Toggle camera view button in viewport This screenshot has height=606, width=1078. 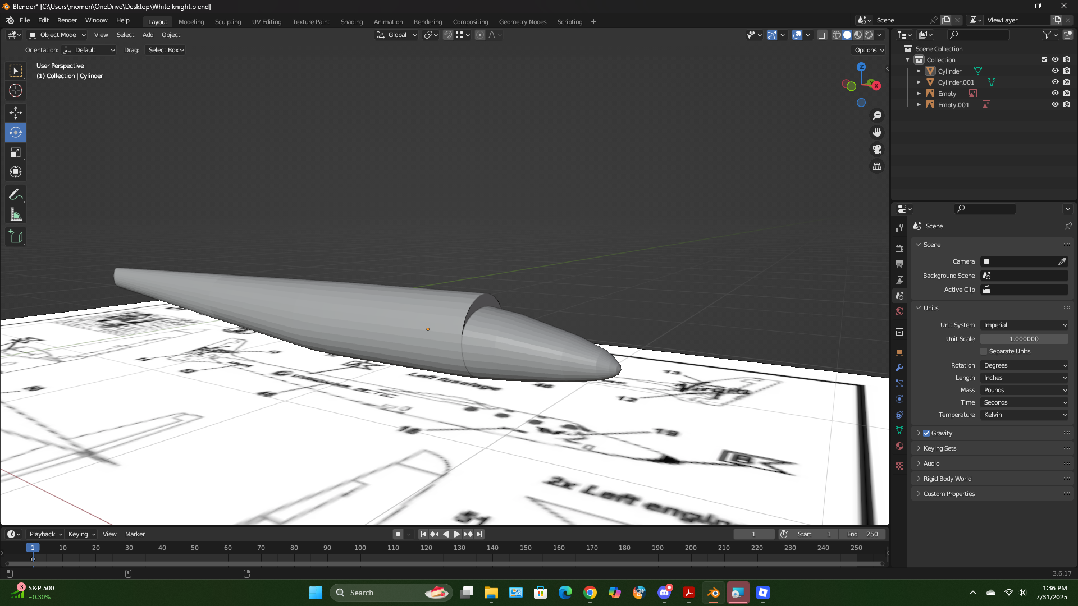click(877, 150)
